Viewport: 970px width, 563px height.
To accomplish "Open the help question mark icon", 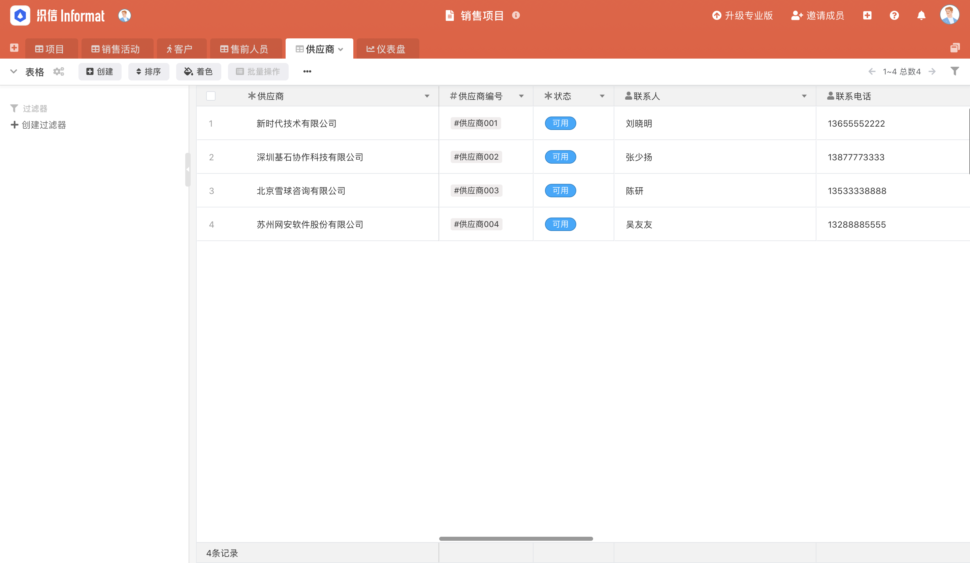I will pyautogui.click(x=895, y=15).
